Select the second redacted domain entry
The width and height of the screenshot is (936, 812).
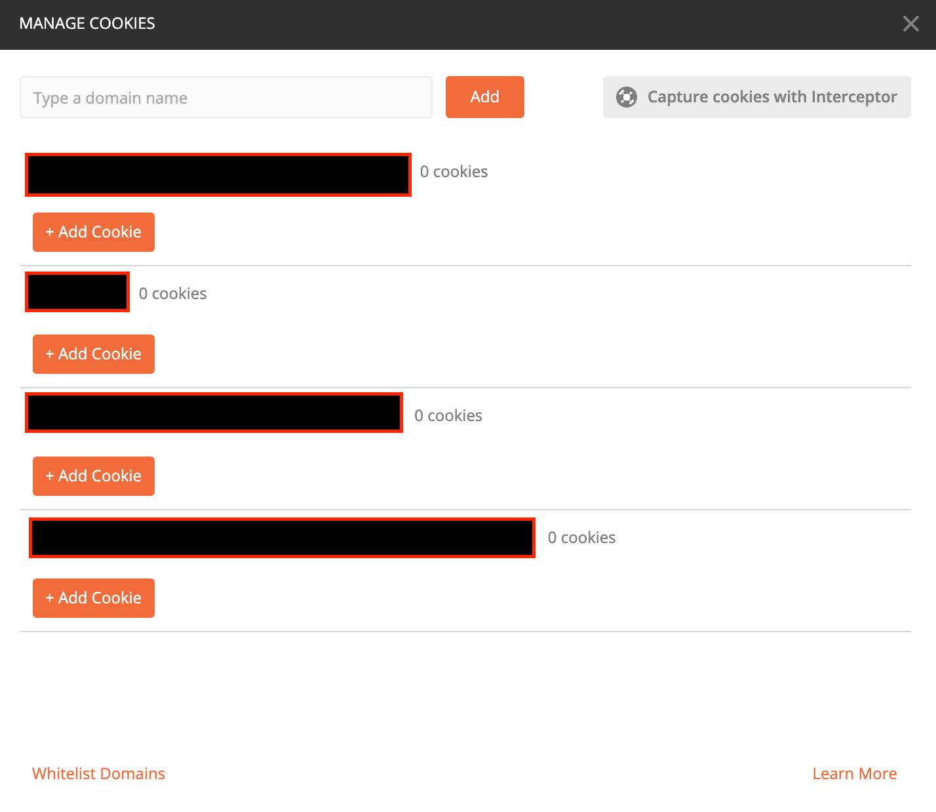pyautogui.click(x=77, y=292)
